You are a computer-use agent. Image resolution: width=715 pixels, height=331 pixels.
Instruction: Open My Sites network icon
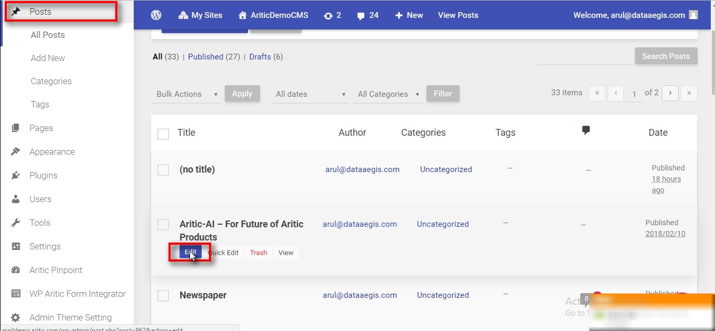click(183, 15)
